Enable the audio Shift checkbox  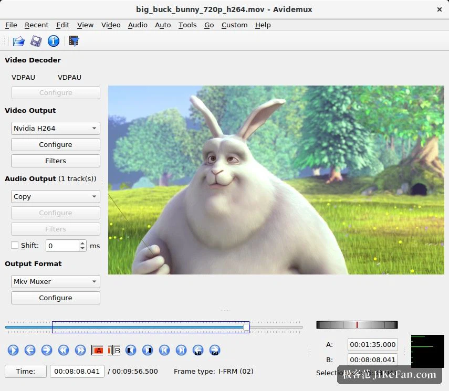(x=15, y=245)
